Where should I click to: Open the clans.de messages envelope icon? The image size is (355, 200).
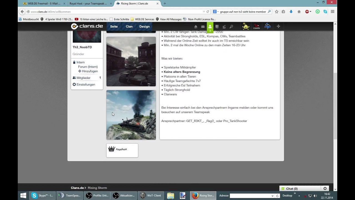[x=203, y=27]
